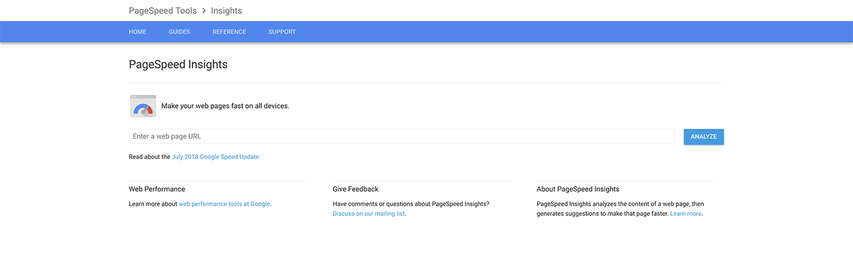Click the 'Give Feedback' section heading
The image size is (853, 270).
356,189
